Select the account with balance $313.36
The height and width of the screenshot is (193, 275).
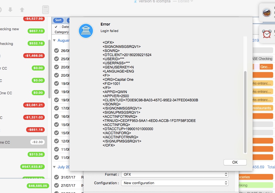point(24,154)
